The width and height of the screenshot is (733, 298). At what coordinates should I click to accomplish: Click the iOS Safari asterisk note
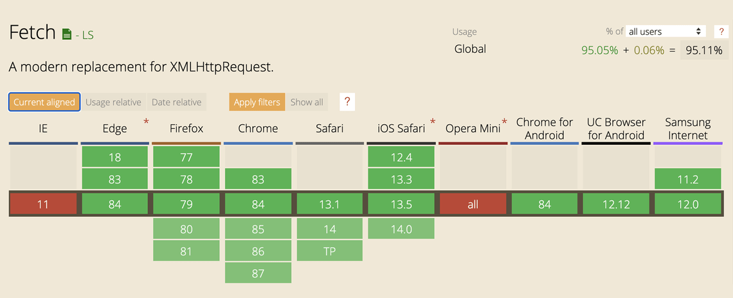pyautogui.click(x=433, y=122)
